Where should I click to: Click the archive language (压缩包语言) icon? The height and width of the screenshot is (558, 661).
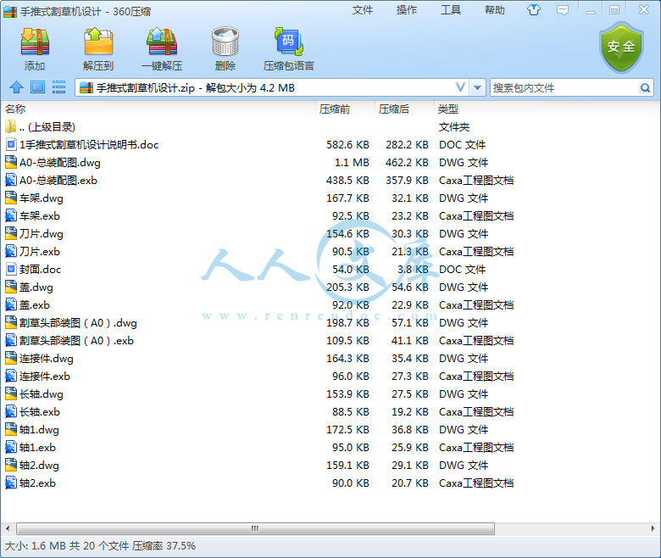[289, 42]
